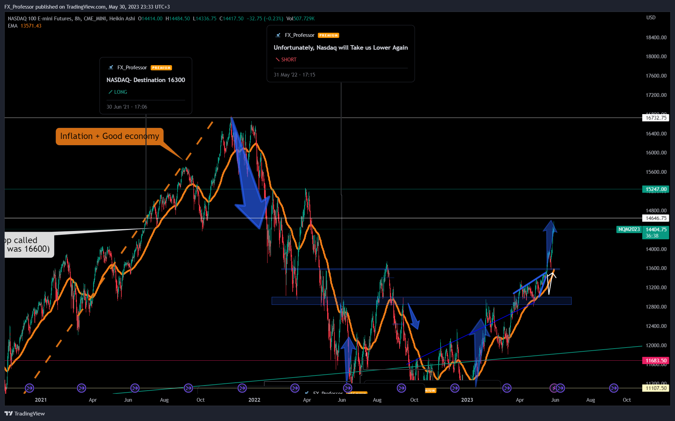Click the 18400.00 price axis label
Image resolution: width=675 pixels, height=421 pixels.
tap(656, 37)
